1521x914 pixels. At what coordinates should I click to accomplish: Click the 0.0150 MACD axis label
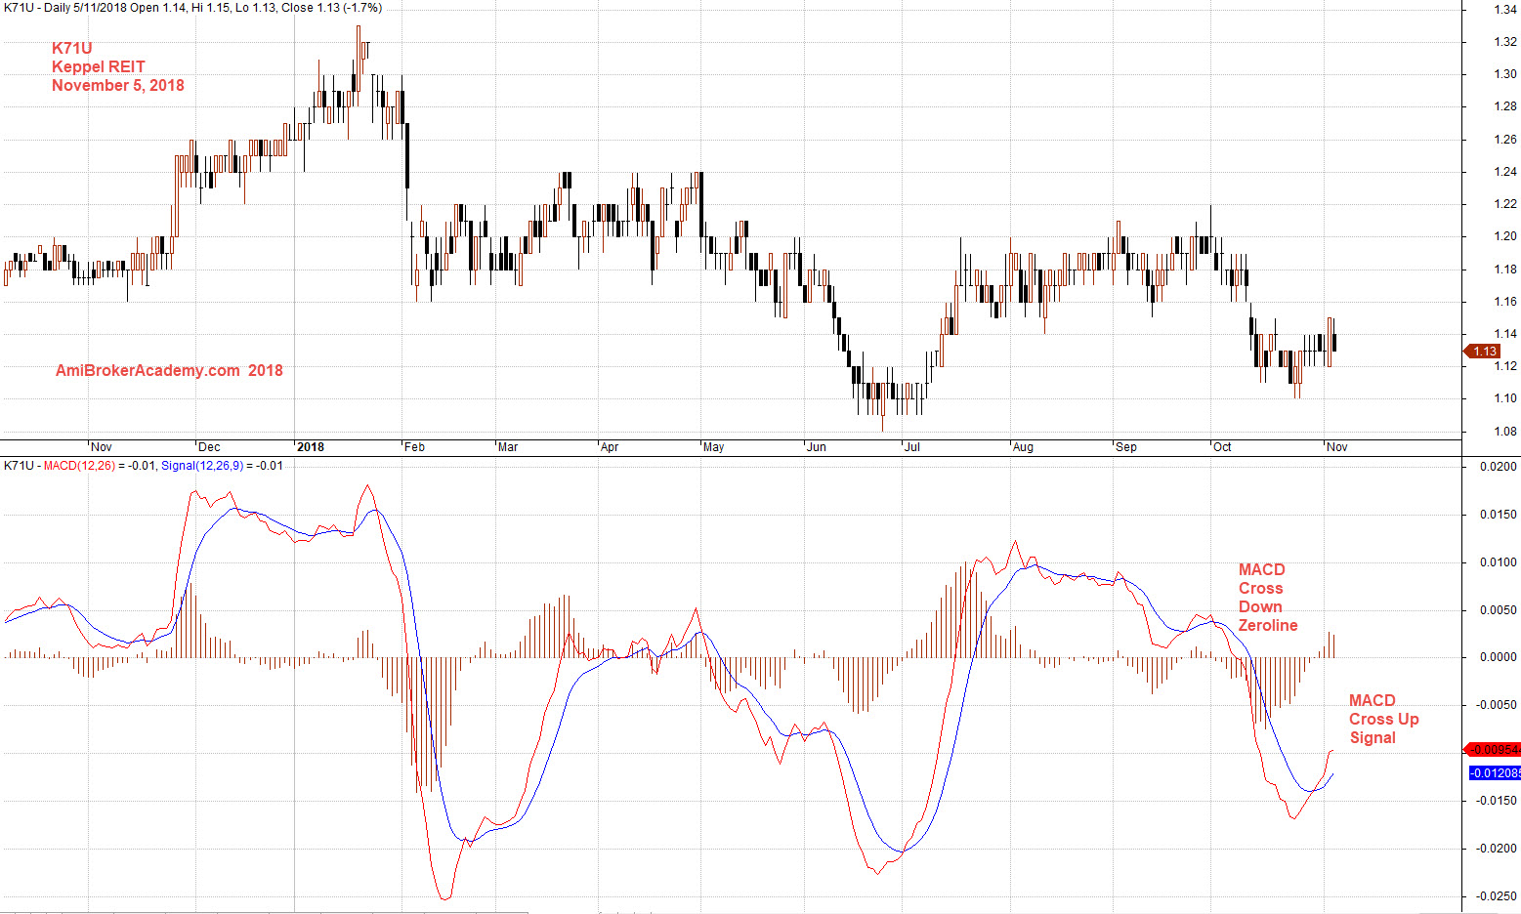pyautogui.click(x=1499, y=514)
